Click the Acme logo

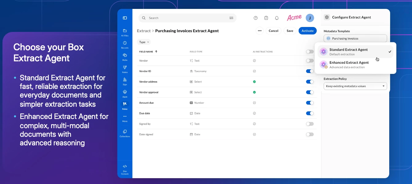coord(294,18)
